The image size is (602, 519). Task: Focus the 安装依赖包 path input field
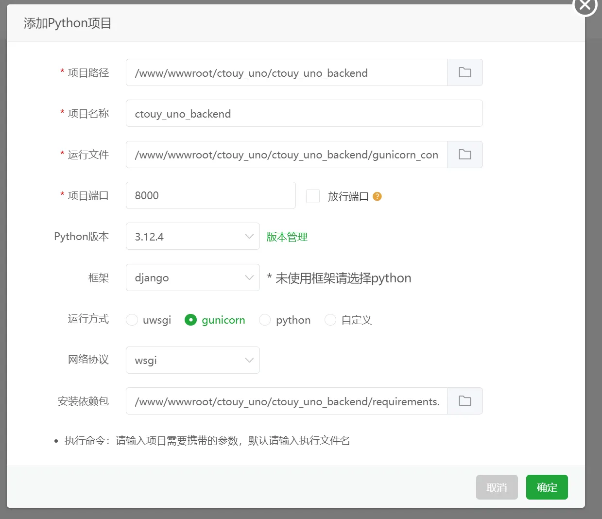tap(287, 401)
